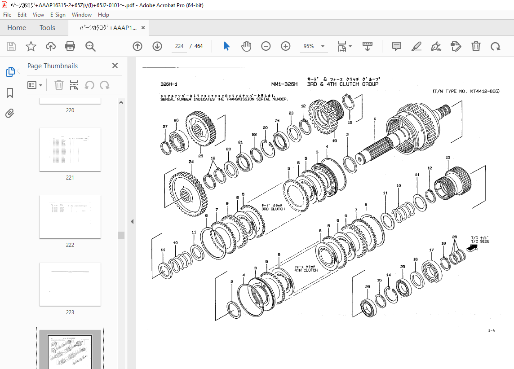
Task: Click the scrolling mode keyboard icon
Action: pyautogui.click(x=367, y=46)
